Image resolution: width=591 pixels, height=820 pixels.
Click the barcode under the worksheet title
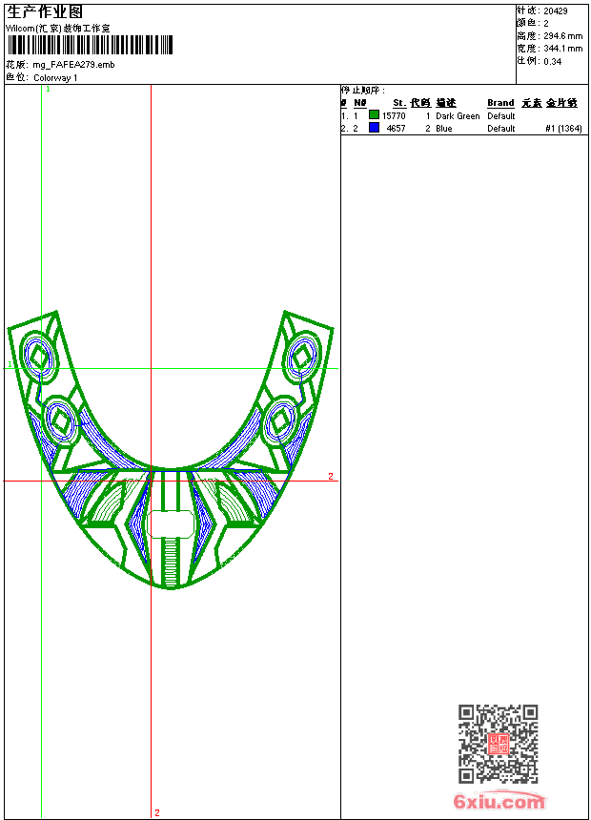tap(91, 45)
